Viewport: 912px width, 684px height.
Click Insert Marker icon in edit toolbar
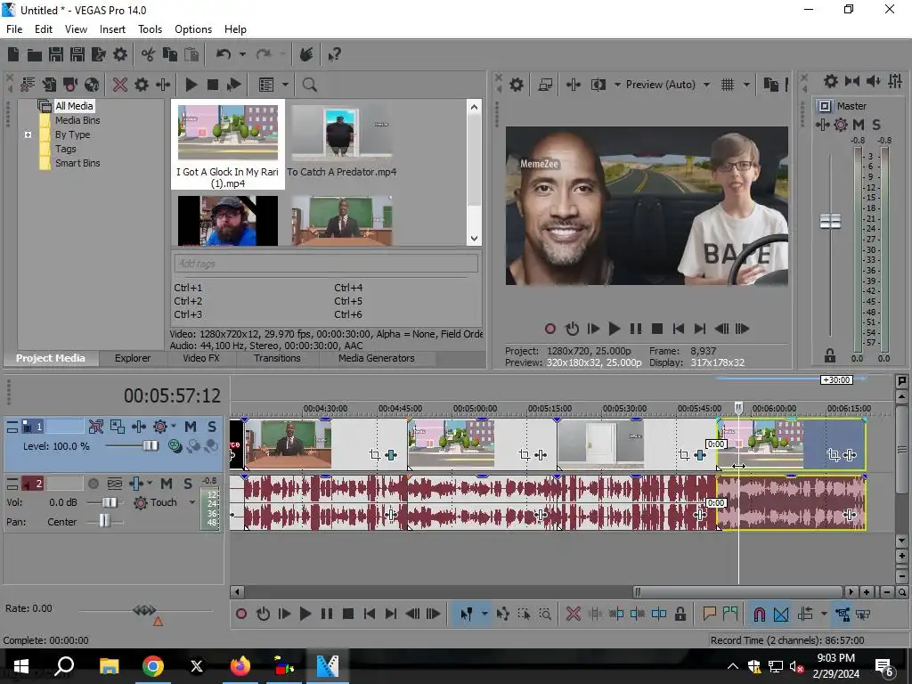709,614
